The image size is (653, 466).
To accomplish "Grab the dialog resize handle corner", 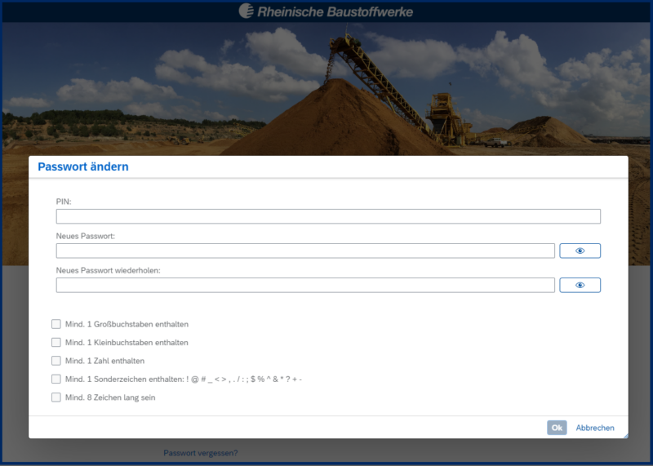I will 624,435.
